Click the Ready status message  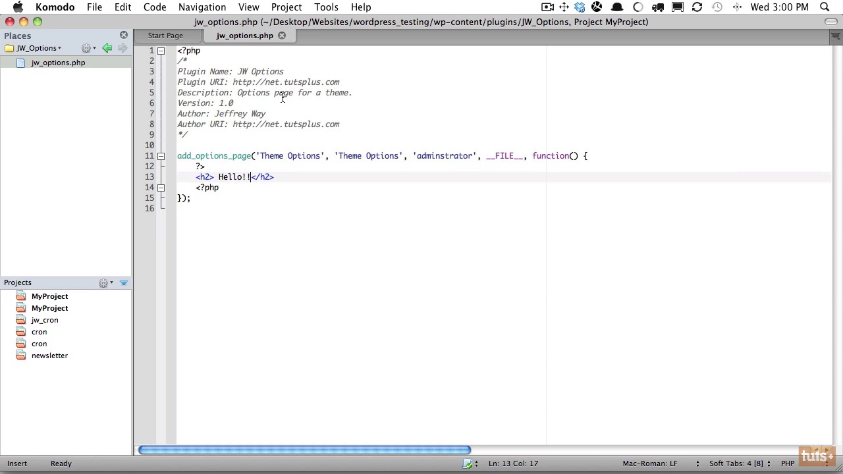pos(61,463)
